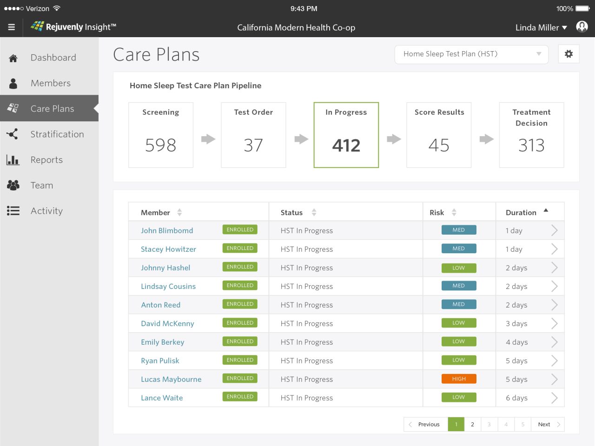Click the Activity list icon

pyautogui.click(x=13, y=211)
